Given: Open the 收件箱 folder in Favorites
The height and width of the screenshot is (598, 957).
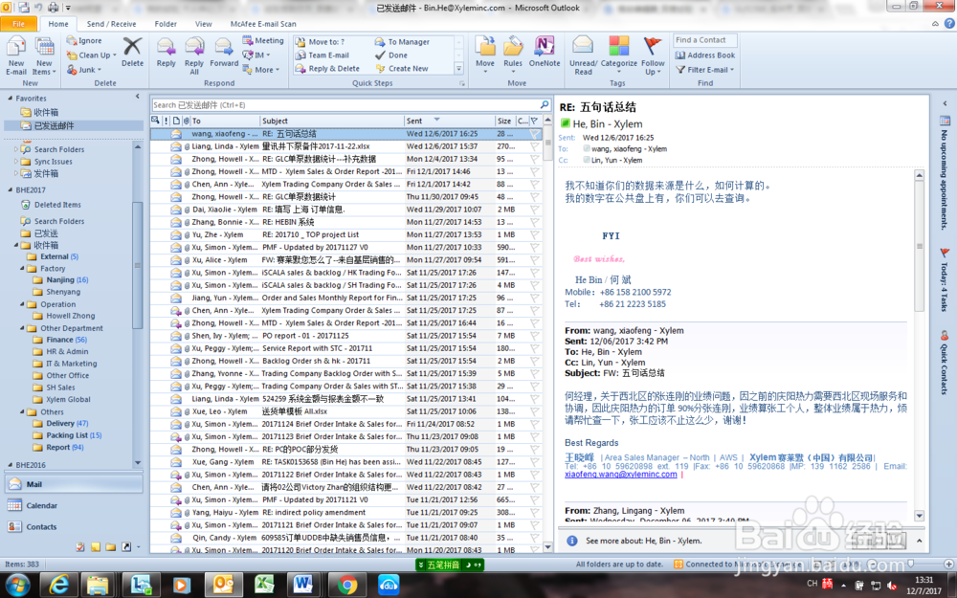Looking at the screenshot, I should click(46, 112).
